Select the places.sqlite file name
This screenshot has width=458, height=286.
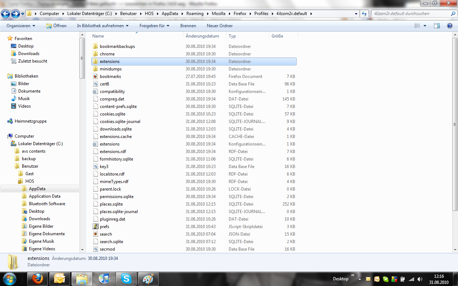[x=111, y=204]
